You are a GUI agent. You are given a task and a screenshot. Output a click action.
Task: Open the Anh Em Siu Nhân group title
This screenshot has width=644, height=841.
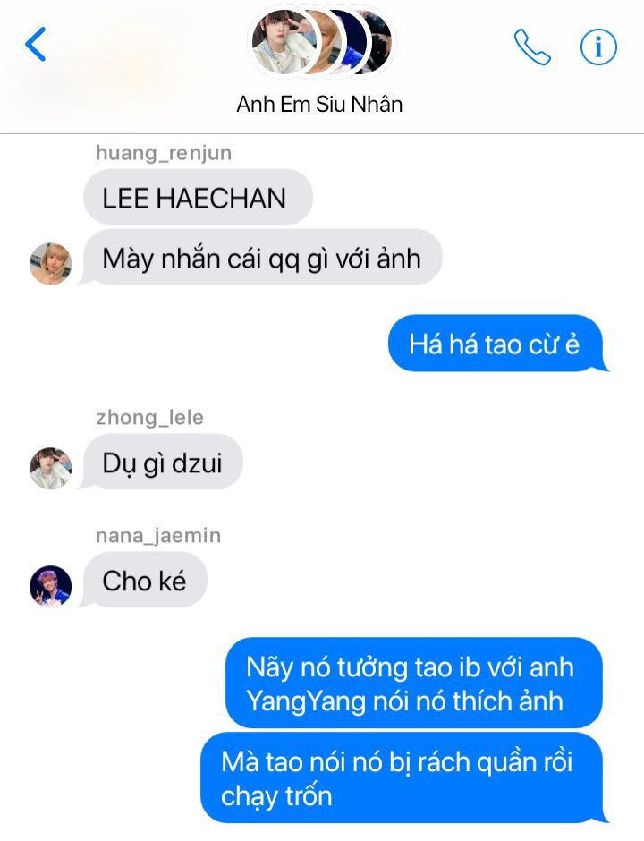point(319,104)
